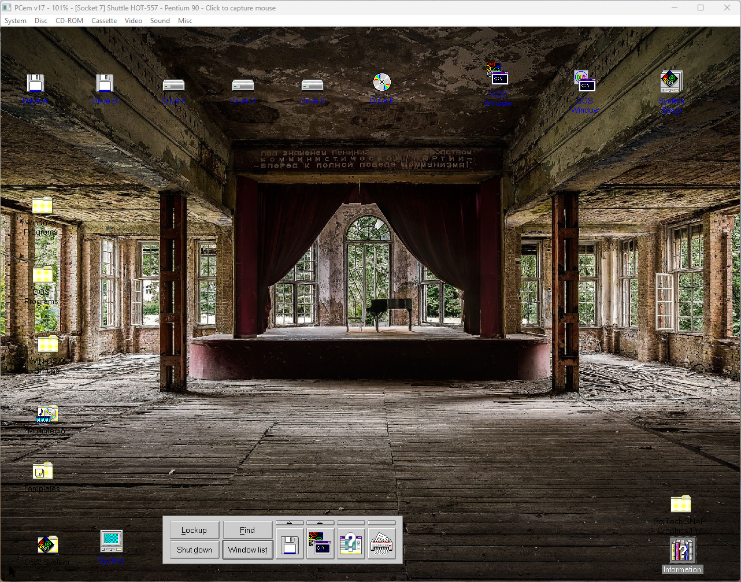Click the Shut down button
Screen dimensions: 741x582
pos(194,550)
